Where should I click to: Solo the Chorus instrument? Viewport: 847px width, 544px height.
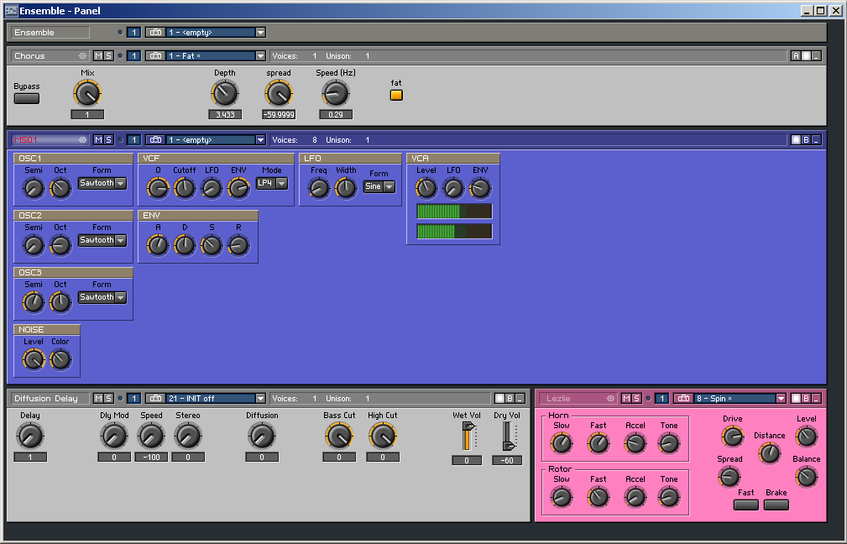pyautogui.click(x=108, y=55)
